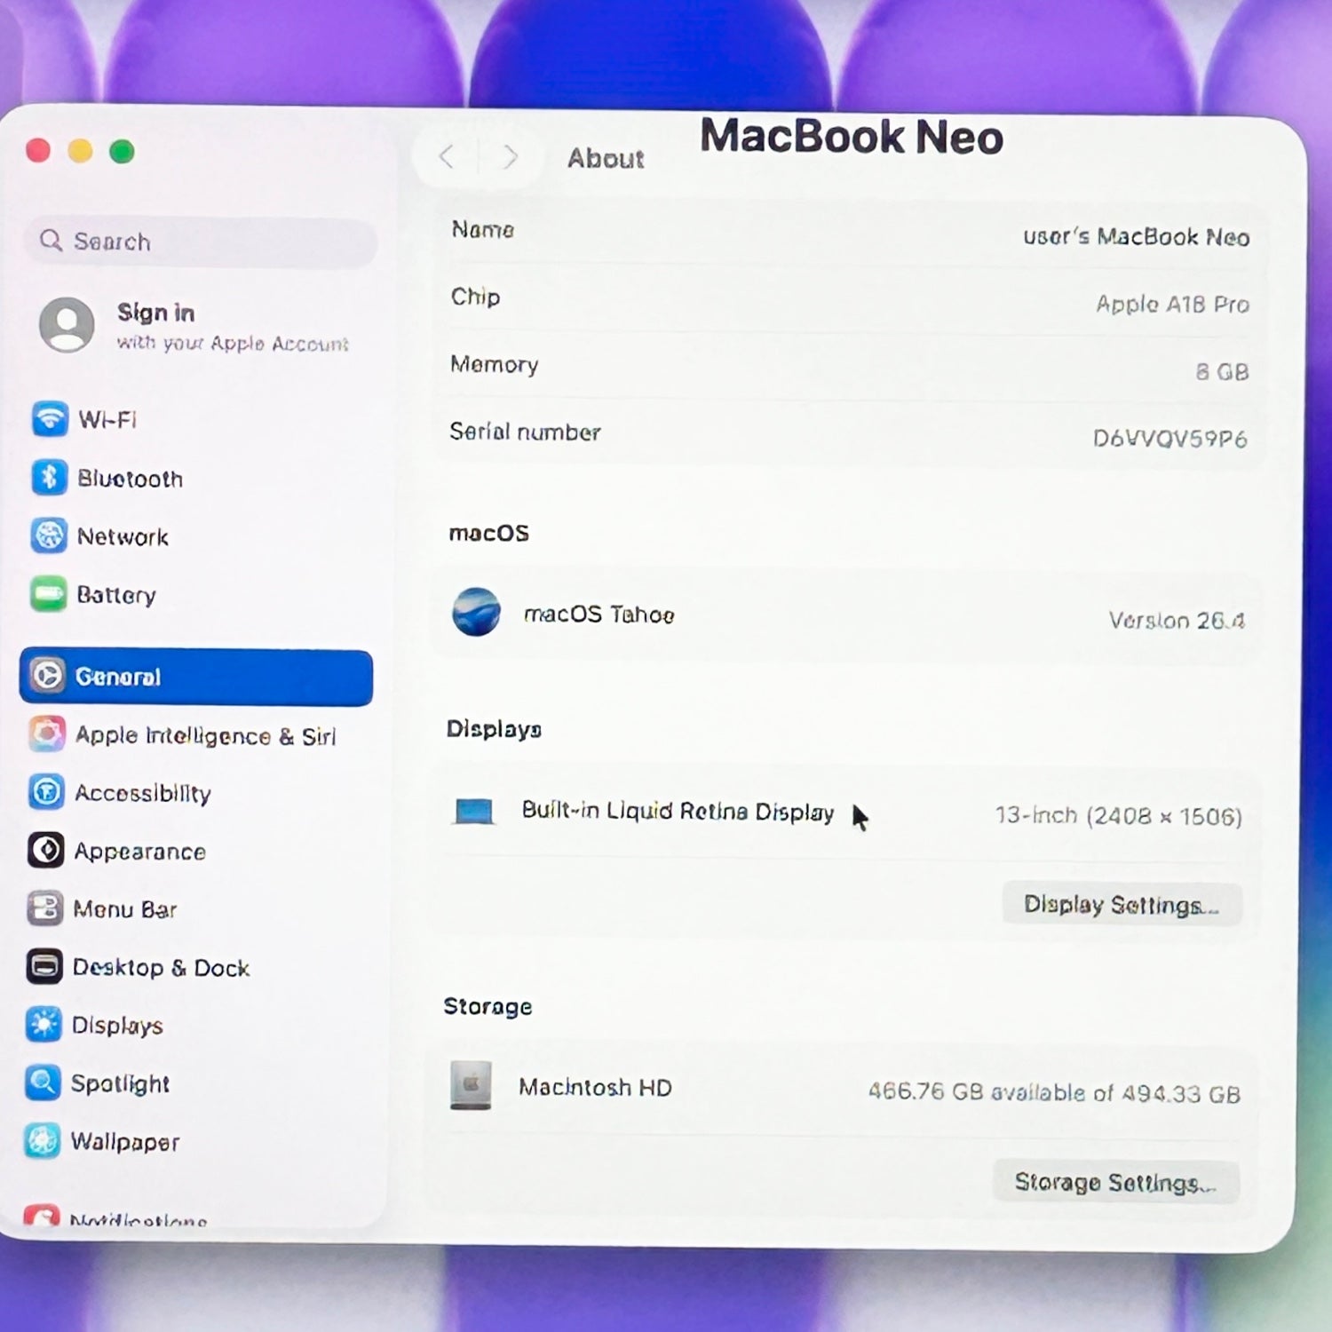The image size is (1332, 1332).
Task: Select Wi-Fi in the sidebar list
Action: point(107,419)
